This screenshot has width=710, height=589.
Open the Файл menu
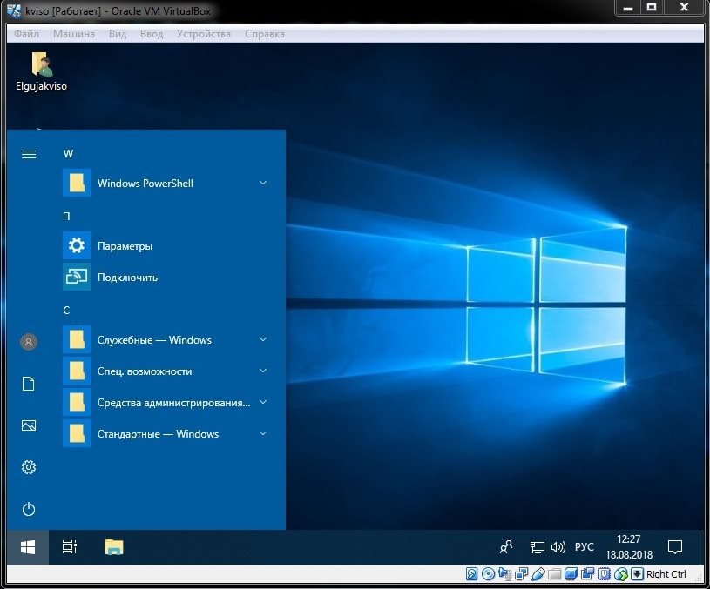click(26, 34)
